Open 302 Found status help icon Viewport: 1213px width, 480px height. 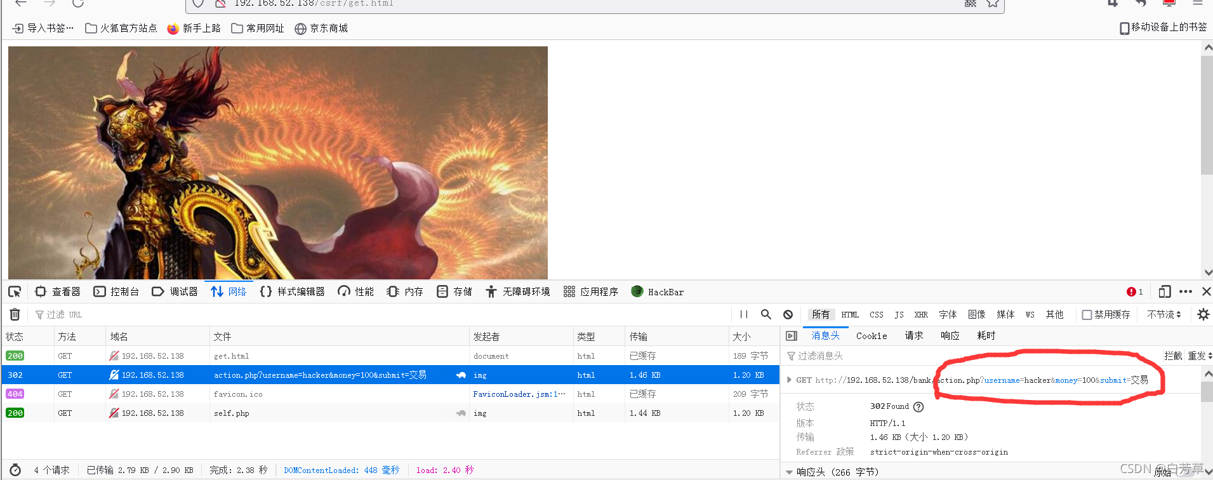click(918, 406)
